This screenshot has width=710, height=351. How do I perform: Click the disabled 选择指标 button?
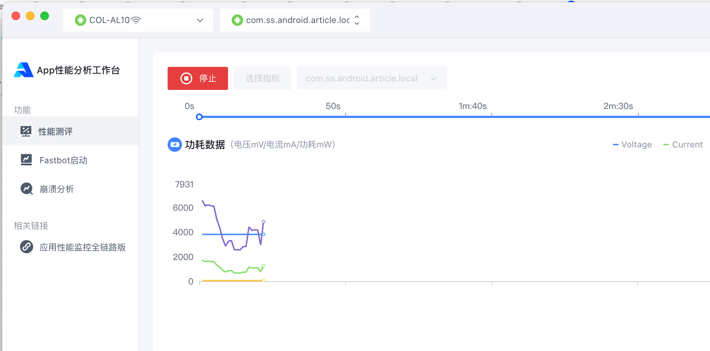pos(262,78)
